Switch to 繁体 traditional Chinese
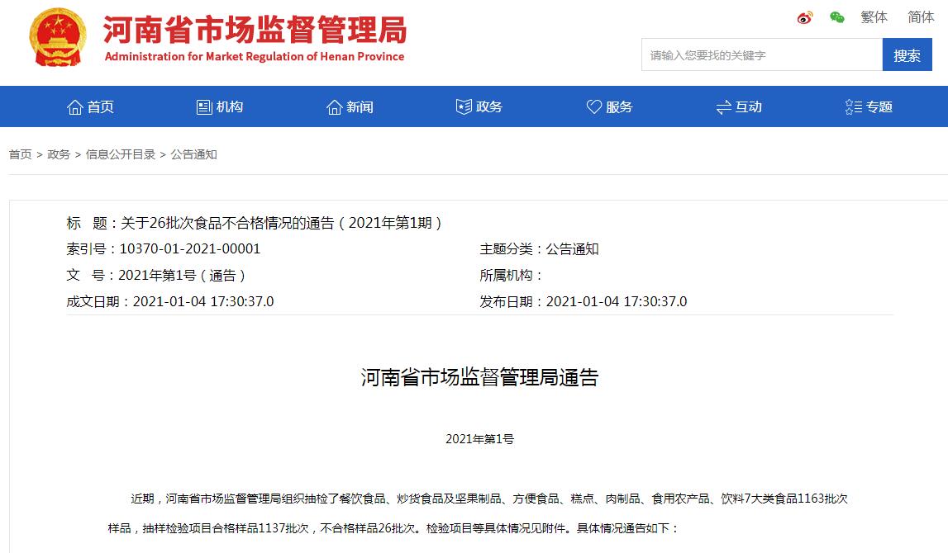This screenshot has width=948, height=553. click(x=874, y=17)
